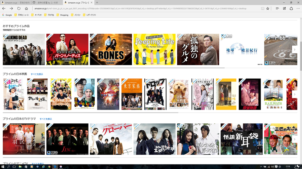Open the Google bookmark
The image size is (302, 169).
7,15
